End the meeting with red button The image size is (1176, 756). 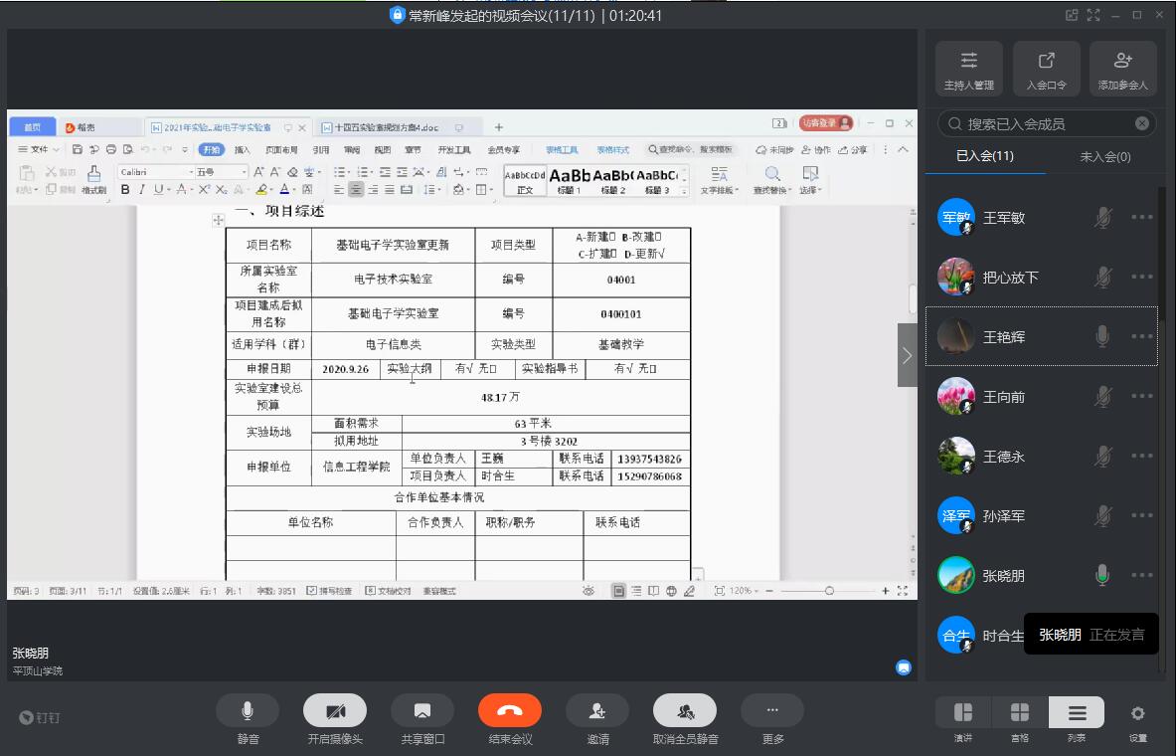tap(510, 711)
